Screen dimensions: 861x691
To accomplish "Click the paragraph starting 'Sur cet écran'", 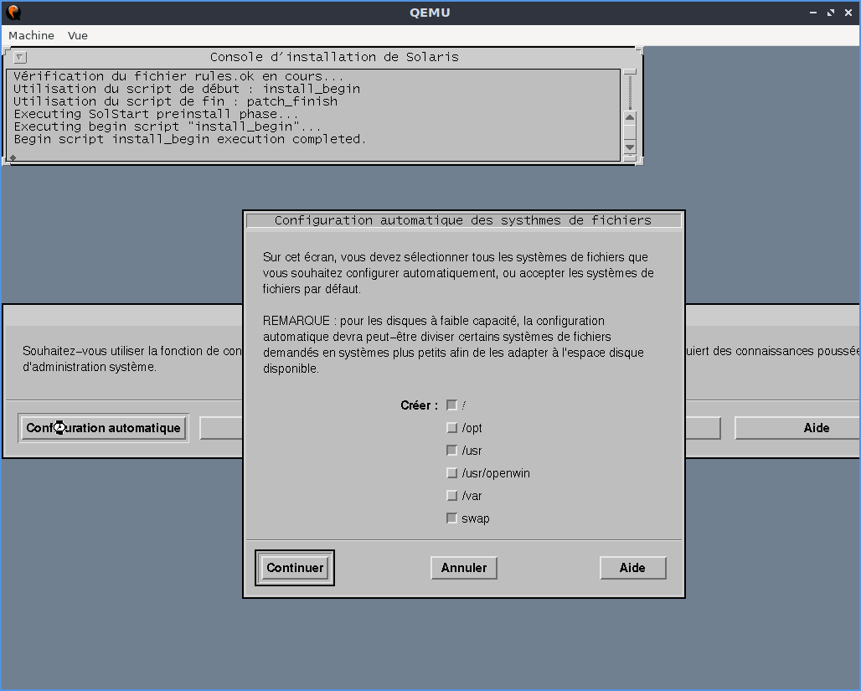I will click(458, 273).
